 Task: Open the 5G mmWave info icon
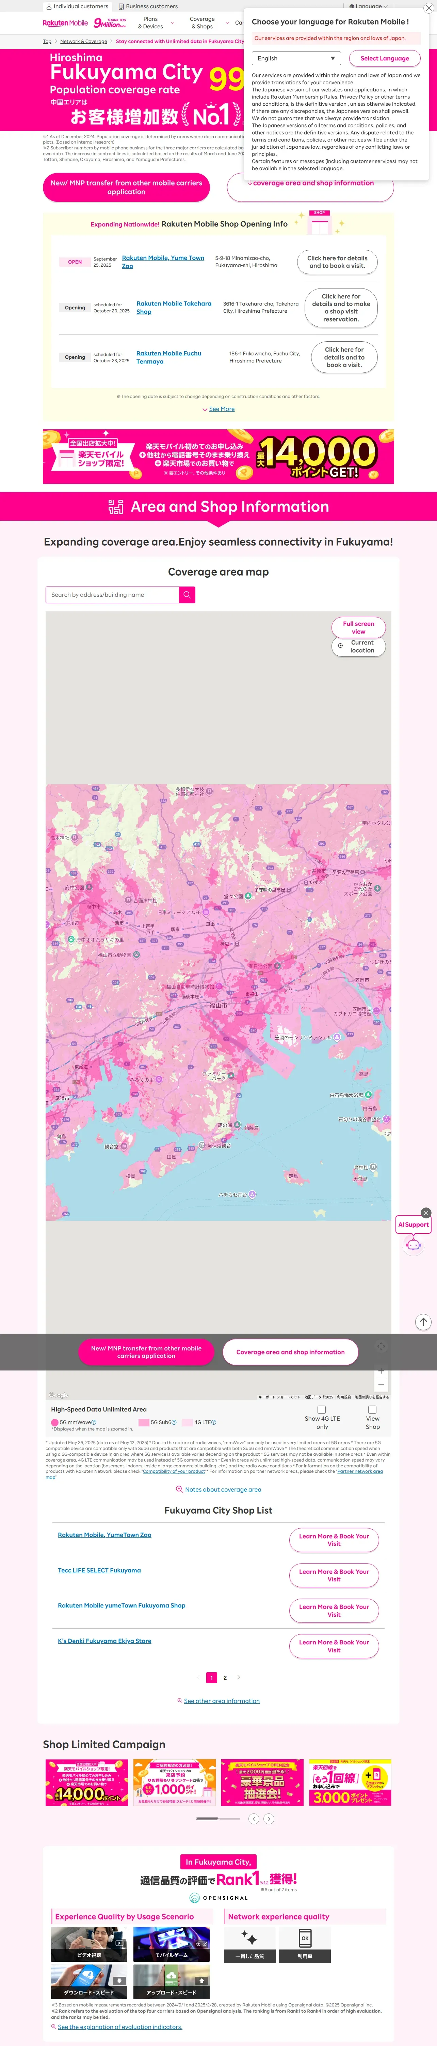pyautogui.click(x=94, y=1423)
